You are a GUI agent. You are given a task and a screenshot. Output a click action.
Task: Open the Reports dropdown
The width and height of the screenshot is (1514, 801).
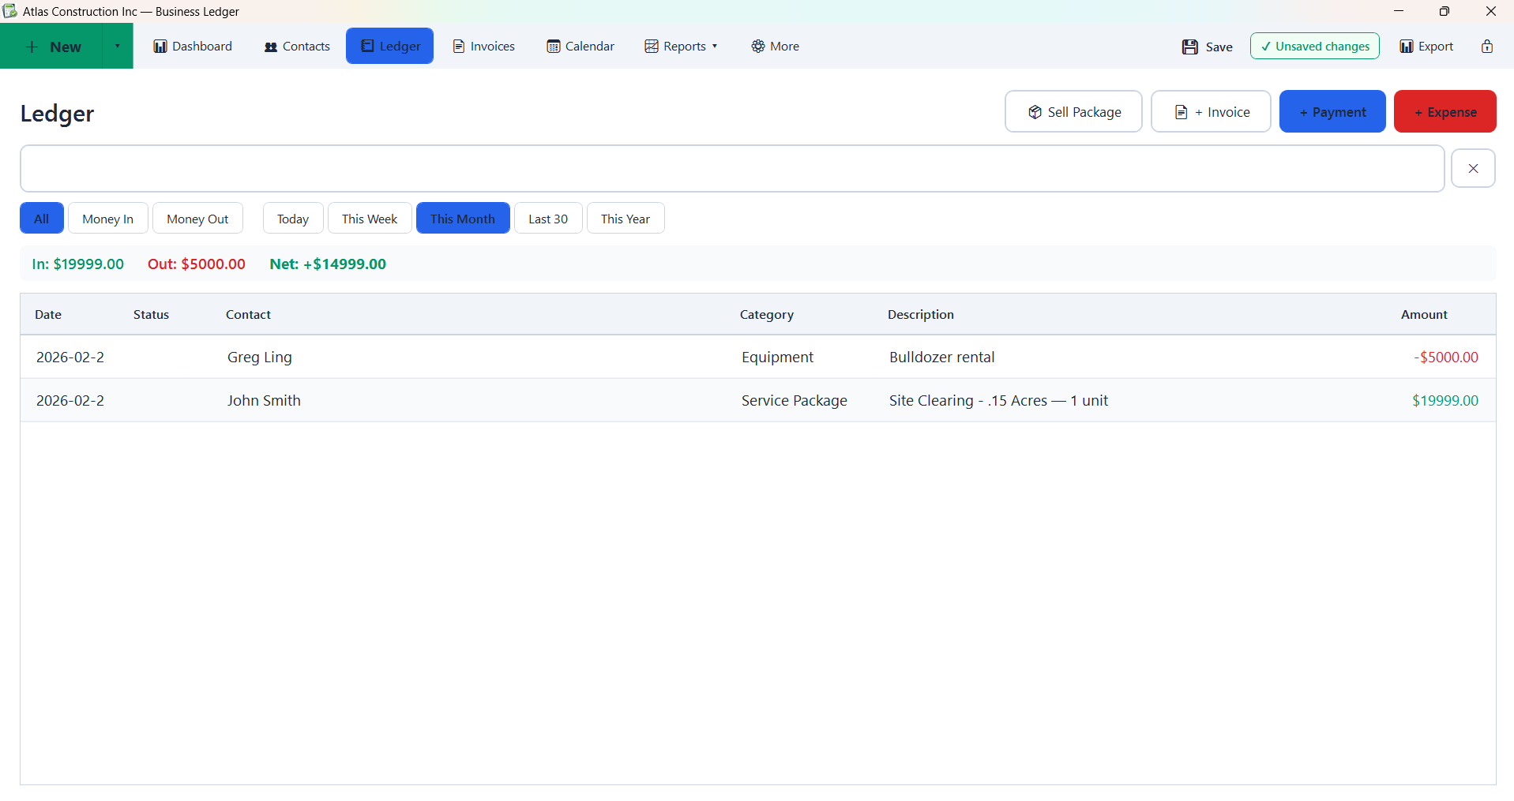681,46
